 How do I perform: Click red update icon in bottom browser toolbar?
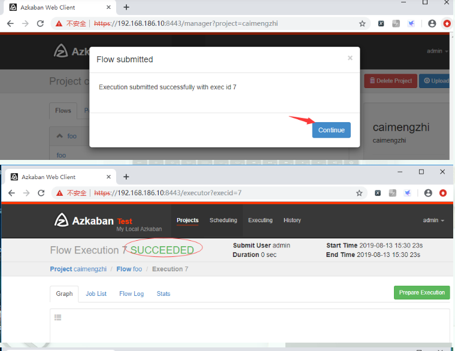pos(443,193)
